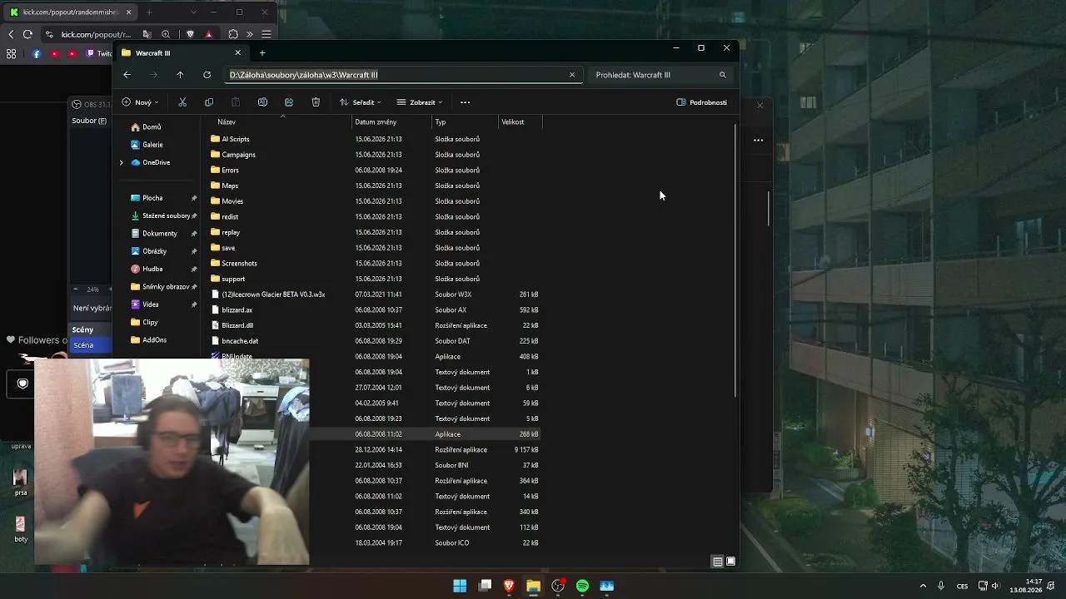Select the replay folder
Image resolution: width=1066 pixels, height=599 pixels.
(225, 232)
